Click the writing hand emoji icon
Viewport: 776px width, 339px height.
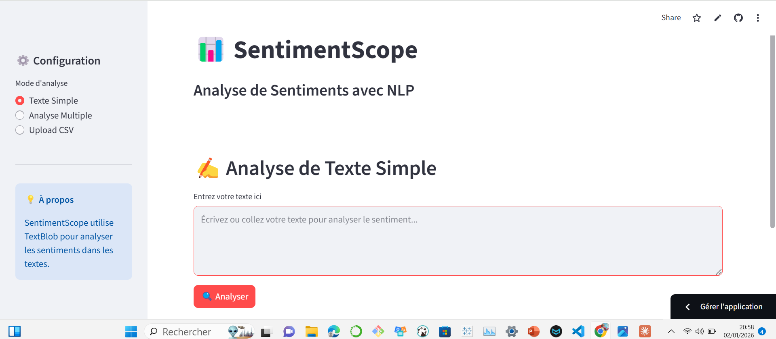tap(208, 168)
